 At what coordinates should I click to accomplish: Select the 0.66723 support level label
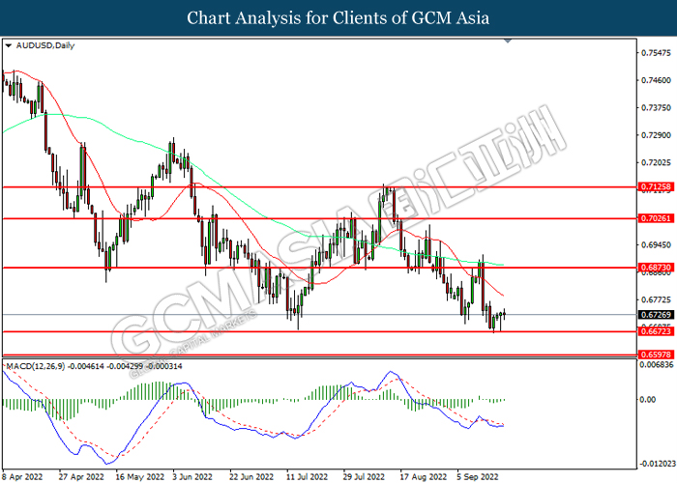click(x=656, y=331)
